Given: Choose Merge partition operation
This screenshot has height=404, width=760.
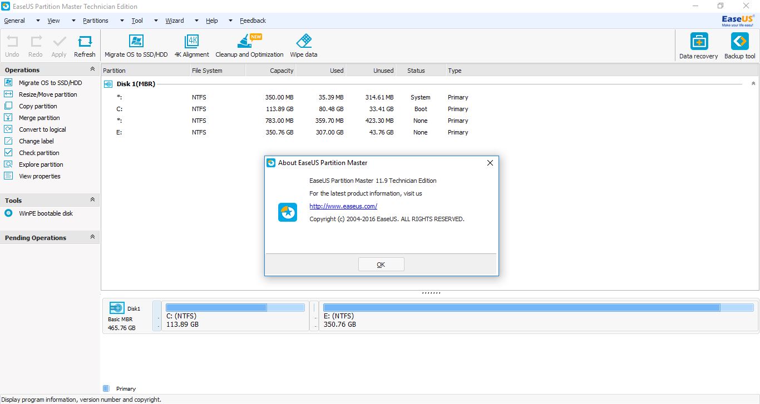Looking at the screenshot, I should click(x=39, y=118).
